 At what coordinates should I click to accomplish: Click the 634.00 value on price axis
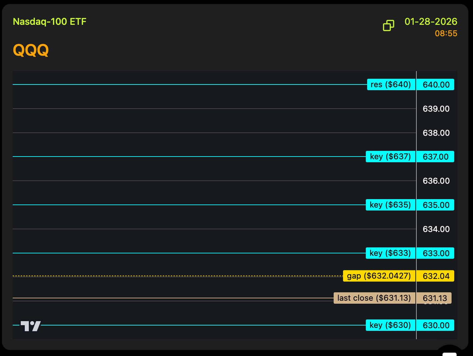[x=436, y=229]
